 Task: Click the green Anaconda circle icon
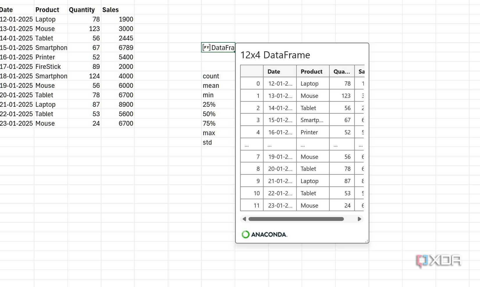(246, 234)
